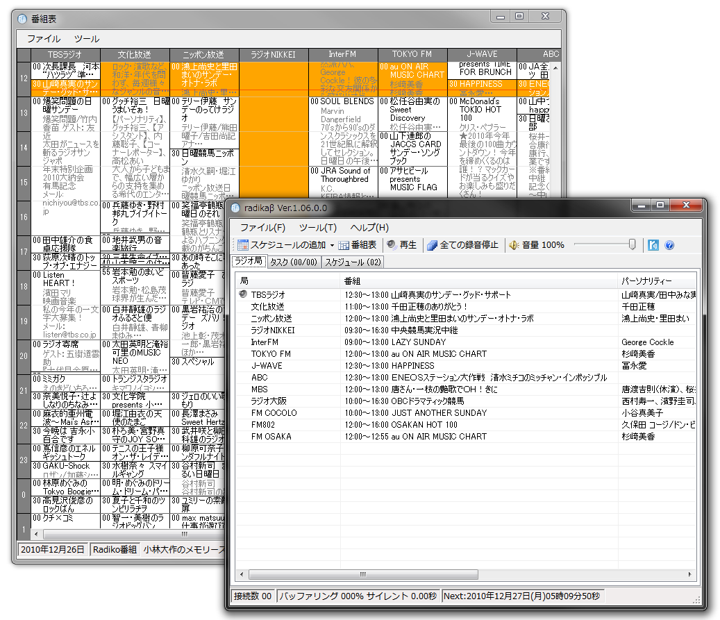
Task: Click the station list horizontal scrollbar thumb
Action: pyautogui.click(x=363, y=575)
